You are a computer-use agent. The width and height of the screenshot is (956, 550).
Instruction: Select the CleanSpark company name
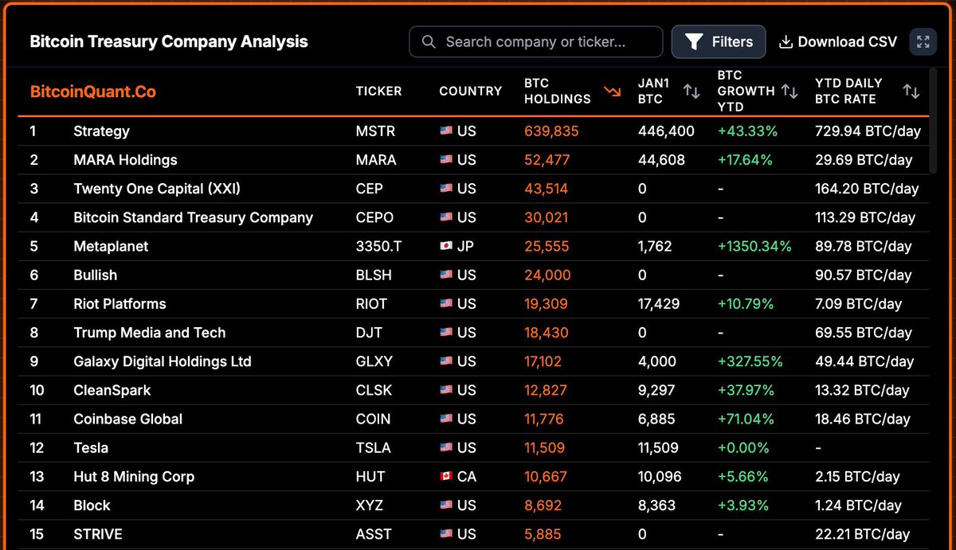click(112, 390)
